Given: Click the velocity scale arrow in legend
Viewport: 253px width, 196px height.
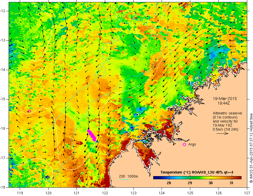Looking at the screenshot, I should [x=222, y=133].
